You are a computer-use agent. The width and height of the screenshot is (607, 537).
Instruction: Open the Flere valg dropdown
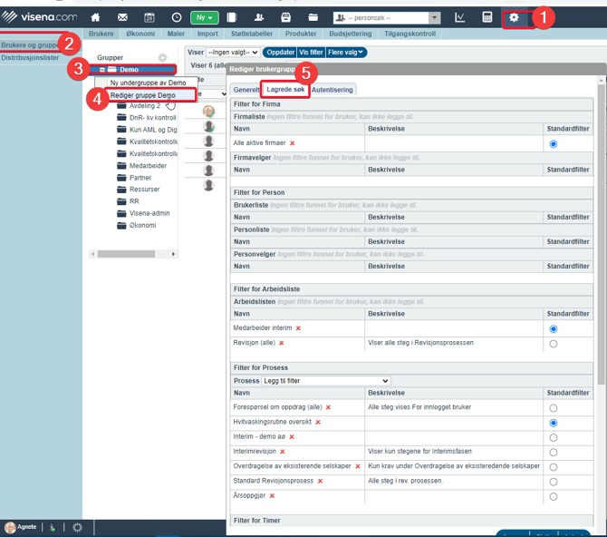[346, 53]
